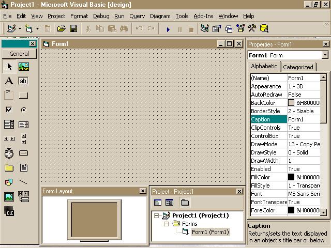The image size is (331, 248).
Task: Select the Line control tool
Action: point(23,182)
